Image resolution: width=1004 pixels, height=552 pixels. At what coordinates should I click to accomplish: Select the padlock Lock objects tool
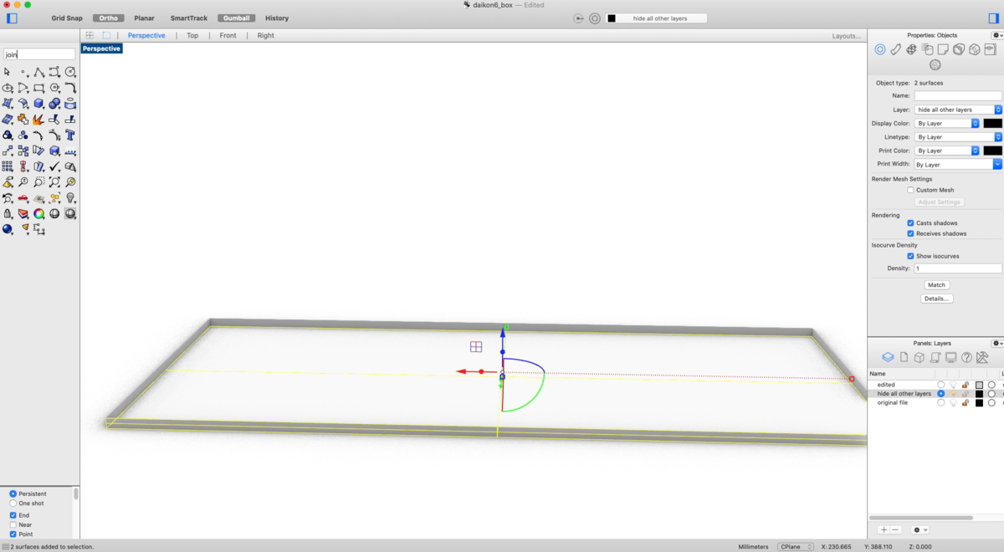tap(8, 214)
